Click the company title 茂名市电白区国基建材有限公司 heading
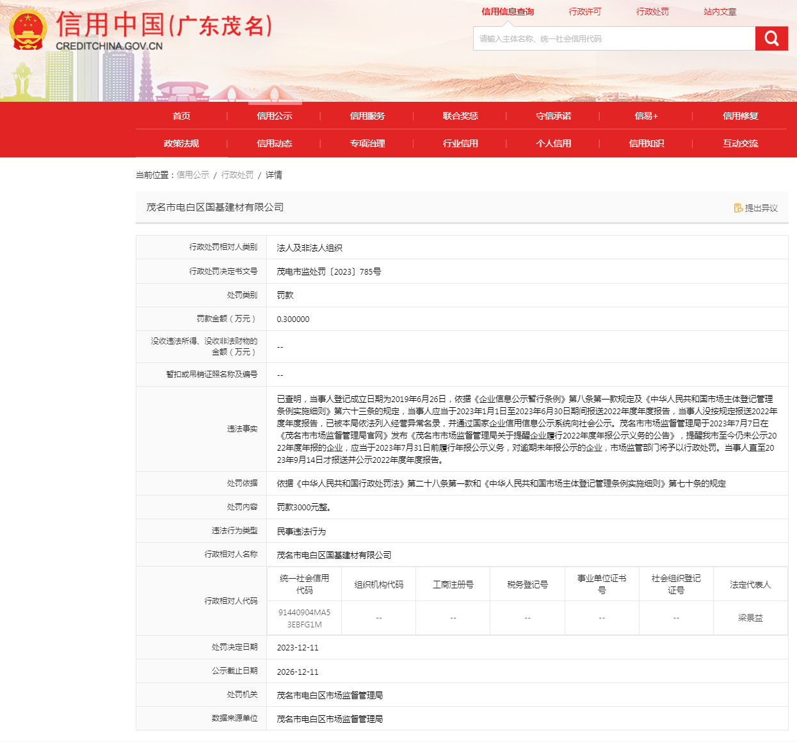Image resolution: width=797 pixels, height=742 pixels. point(215,207)
